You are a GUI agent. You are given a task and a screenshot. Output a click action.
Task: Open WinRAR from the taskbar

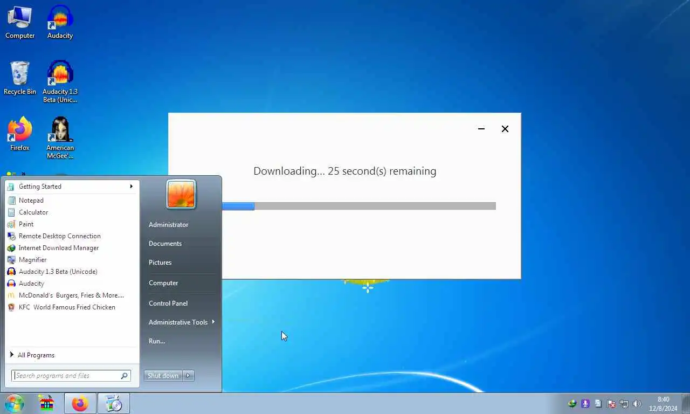click(47, 403)
